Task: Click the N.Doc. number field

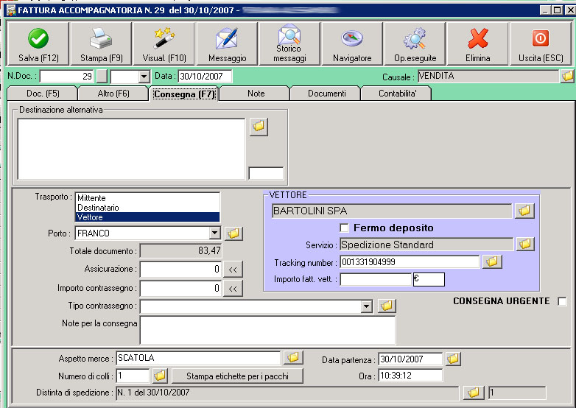Action: [67, 77]
